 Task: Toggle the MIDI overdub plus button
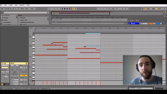(x=70, y=9)
